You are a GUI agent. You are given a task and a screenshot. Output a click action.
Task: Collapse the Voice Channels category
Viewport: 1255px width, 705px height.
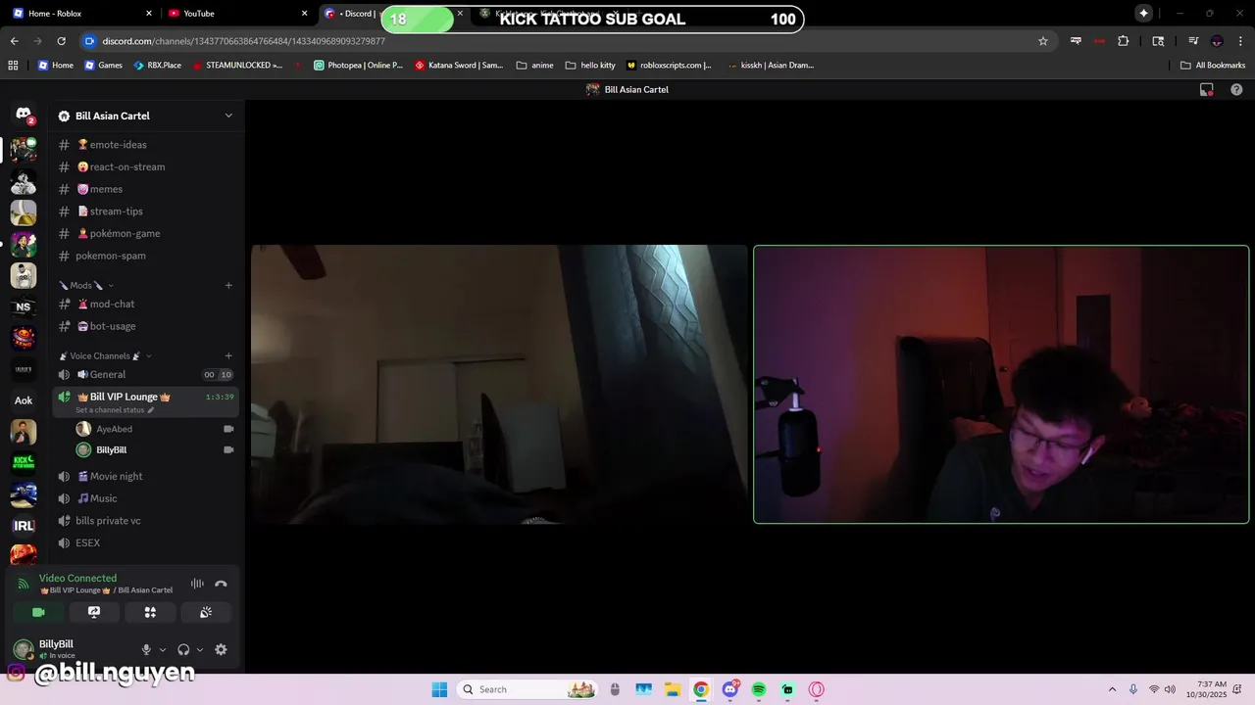(x=105, y=355)
